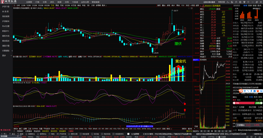Image resolution: width=263 pixels, height=138 pixels.
Task: Click the diamond icon above the chart
Action: point(189,8)
